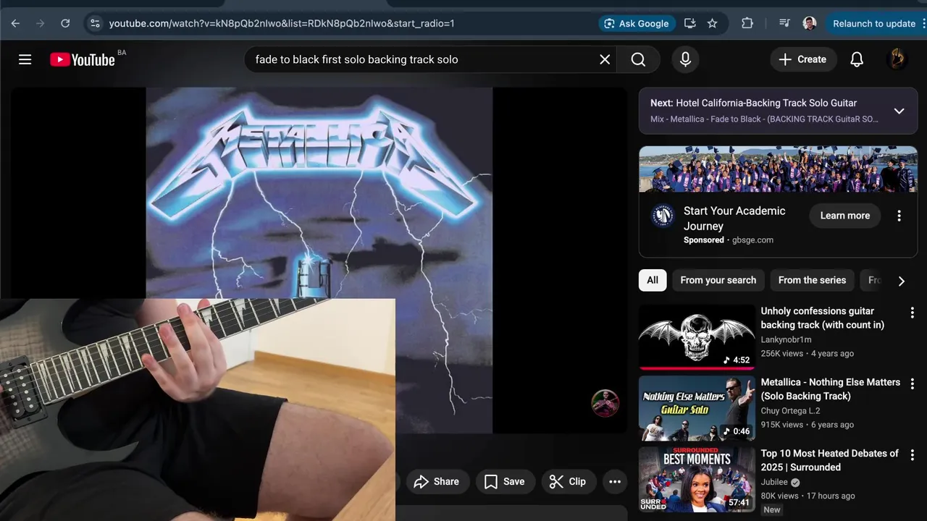Open the Chrome profile avatar

coord(810,23)
